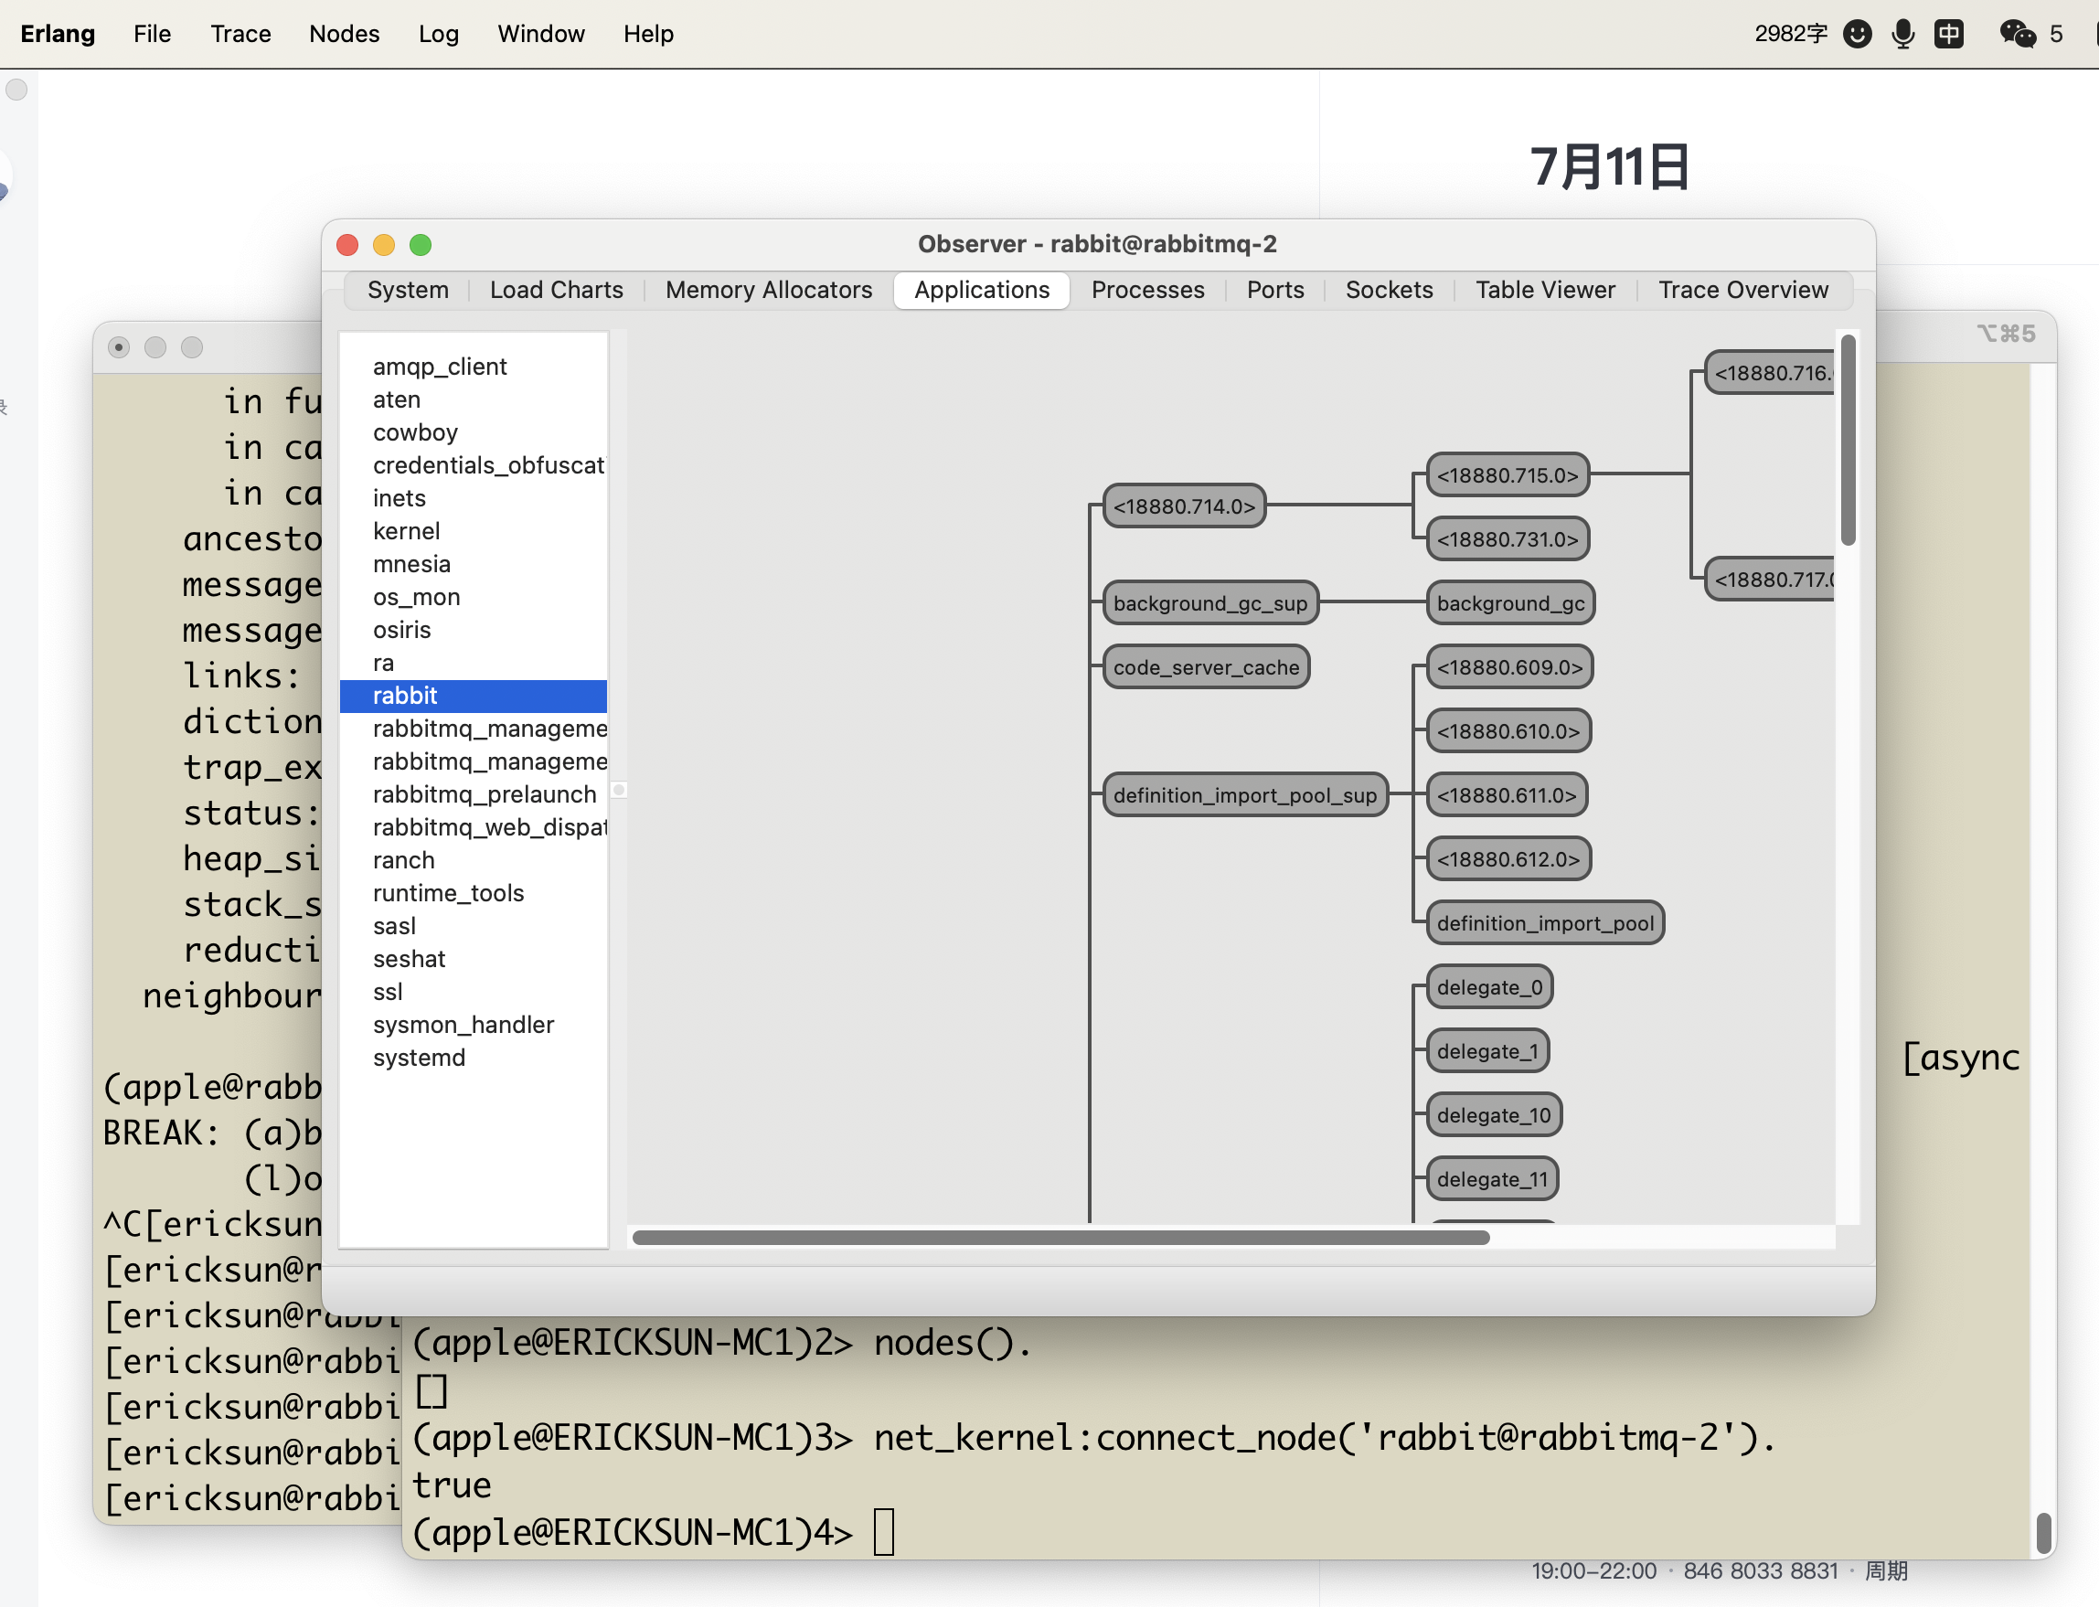The height and width of the screenshot is (1607, 2099).
Task: Click the terminal window's vertical scrollbar
Action: tap(2043, 1532)
